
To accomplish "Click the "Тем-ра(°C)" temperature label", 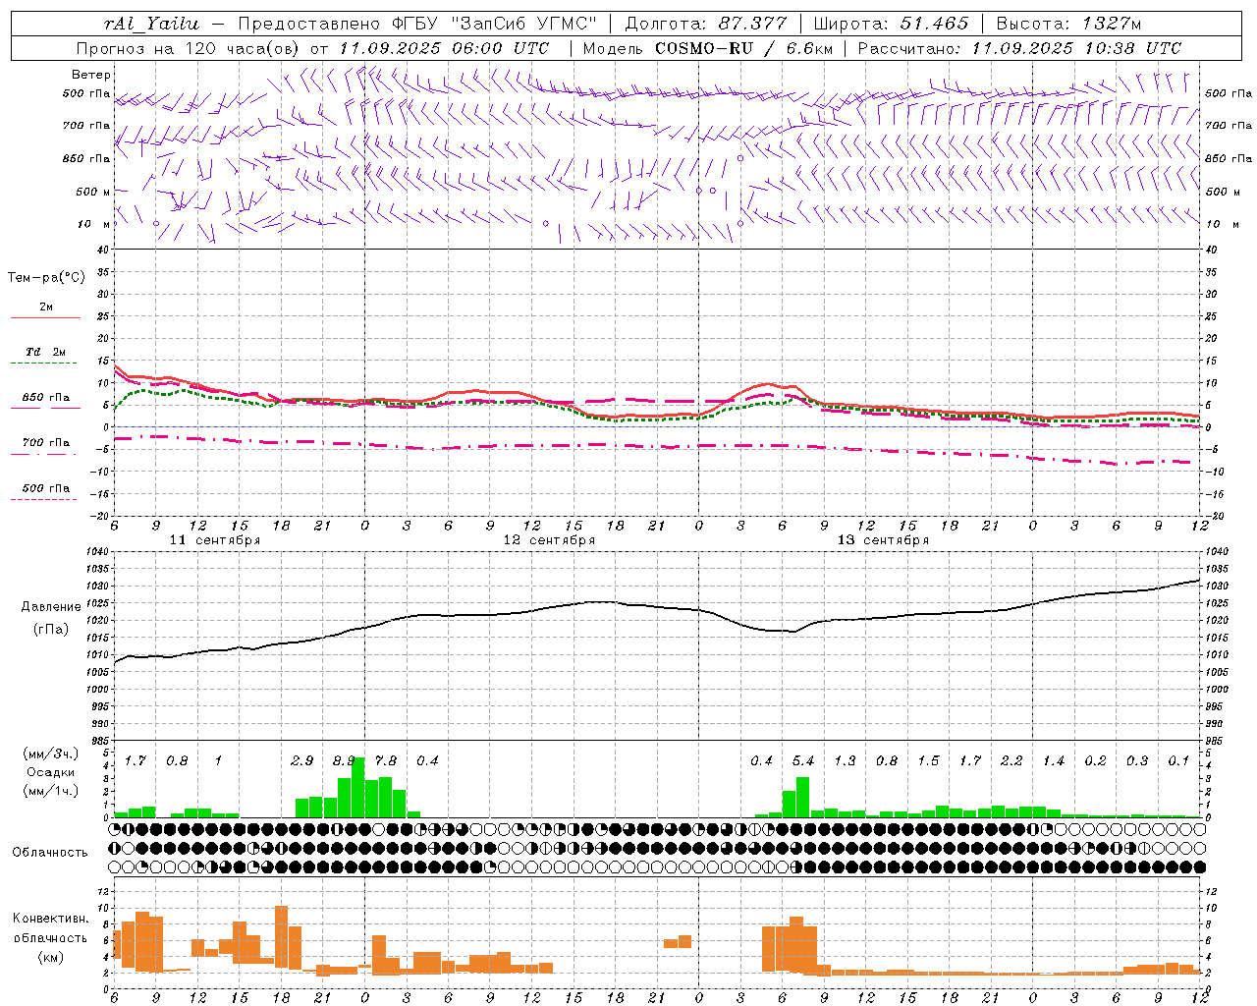I will tap(46, 278).
